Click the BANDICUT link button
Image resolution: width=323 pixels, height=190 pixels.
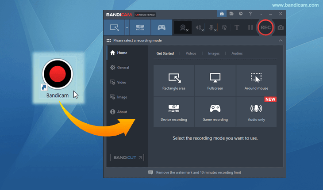[x=127, y=157]
